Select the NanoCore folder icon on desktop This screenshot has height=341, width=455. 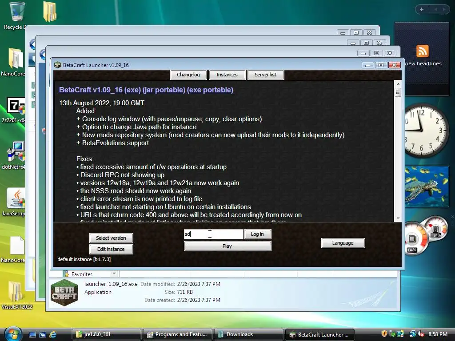tap(14, 62)
